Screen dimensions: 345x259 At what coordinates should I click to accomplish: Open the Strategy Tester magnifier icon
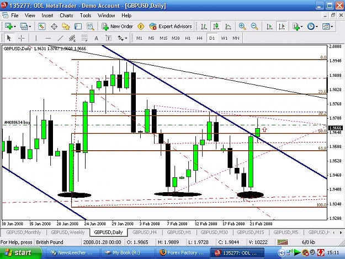coord(90,27)
